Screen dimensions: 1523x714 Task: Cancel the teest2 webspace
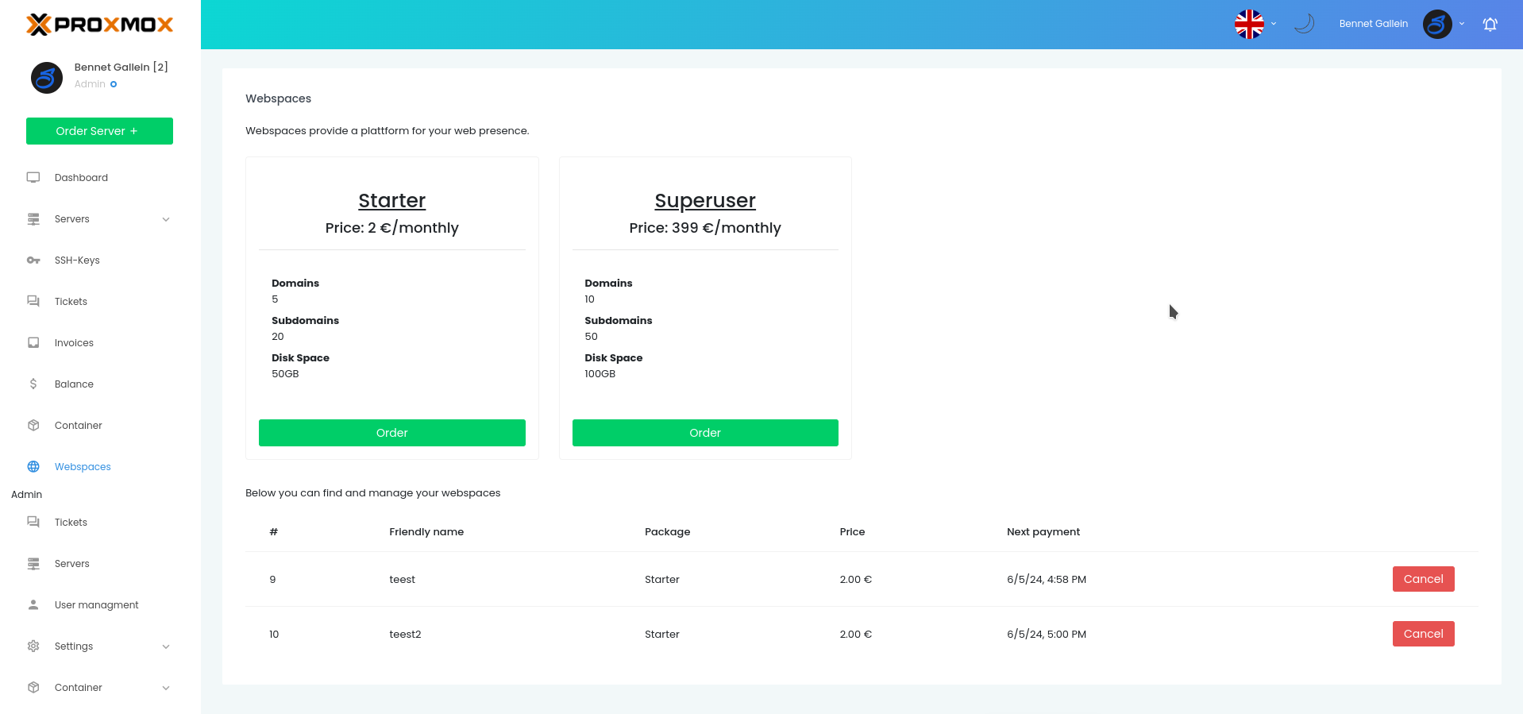coord(1423,634)
